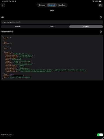Click the https://httpbin.org/post URL field

[x=52, y=22]
